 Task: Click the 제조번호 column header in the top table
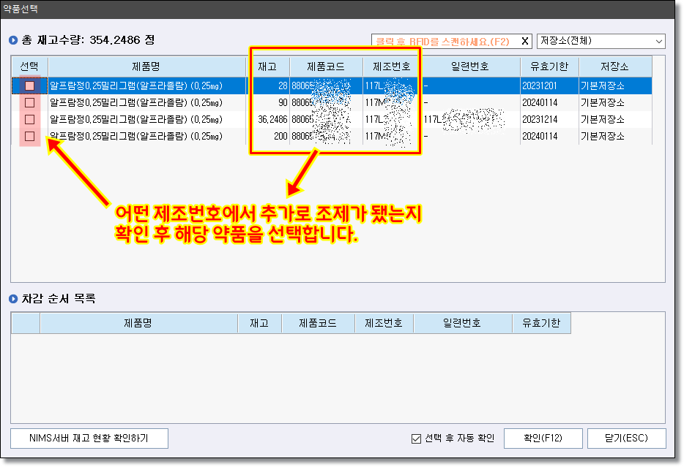392,67
